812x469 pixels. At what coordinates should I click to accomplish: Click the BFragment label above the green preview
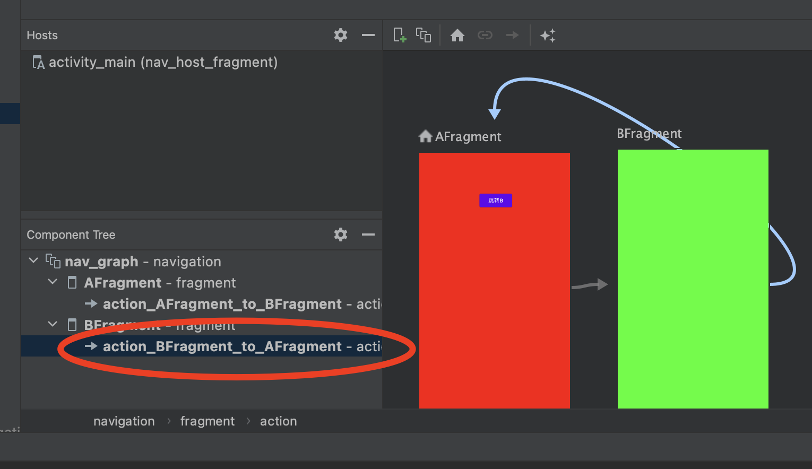[649, 134]
